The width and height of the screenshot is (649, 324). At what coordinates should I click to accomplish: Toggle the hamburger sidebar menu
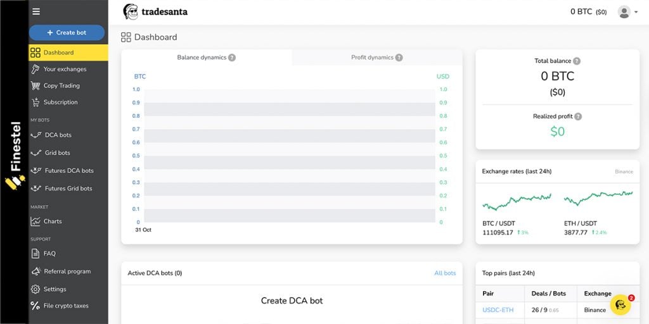36,11
